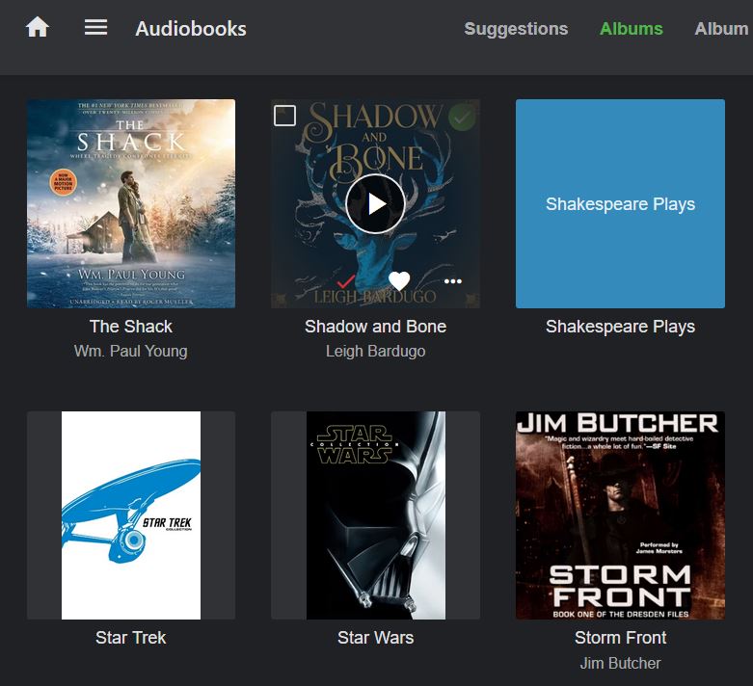Screen dimensions: 753x686
Task: Click green played indicator on Shadow and Bone
Action: tap(462, 118)
